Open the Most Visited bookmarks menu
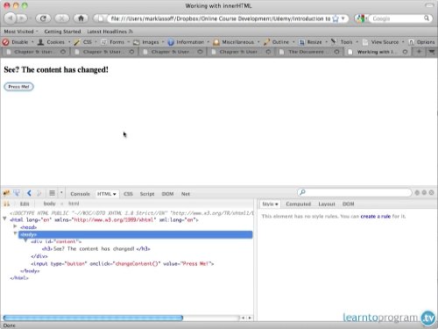The width and height of the screenshot is (438, 329). pyautogui.click(x=21, y=32)
